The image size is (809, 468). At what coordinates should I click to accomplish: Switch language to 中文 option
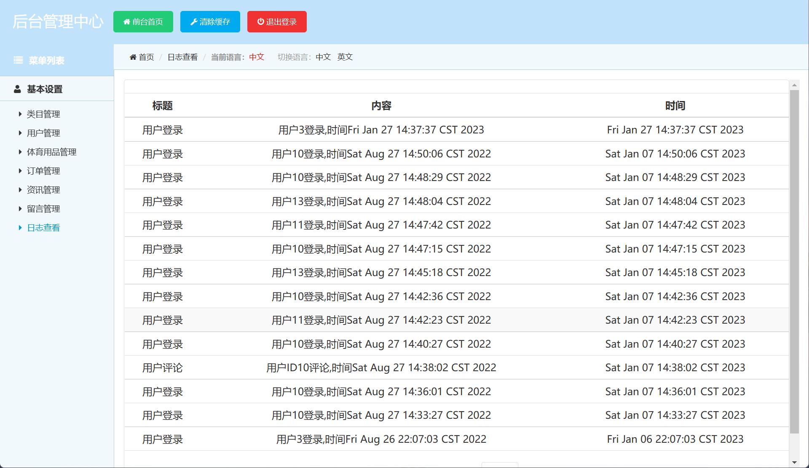(323, 57)
